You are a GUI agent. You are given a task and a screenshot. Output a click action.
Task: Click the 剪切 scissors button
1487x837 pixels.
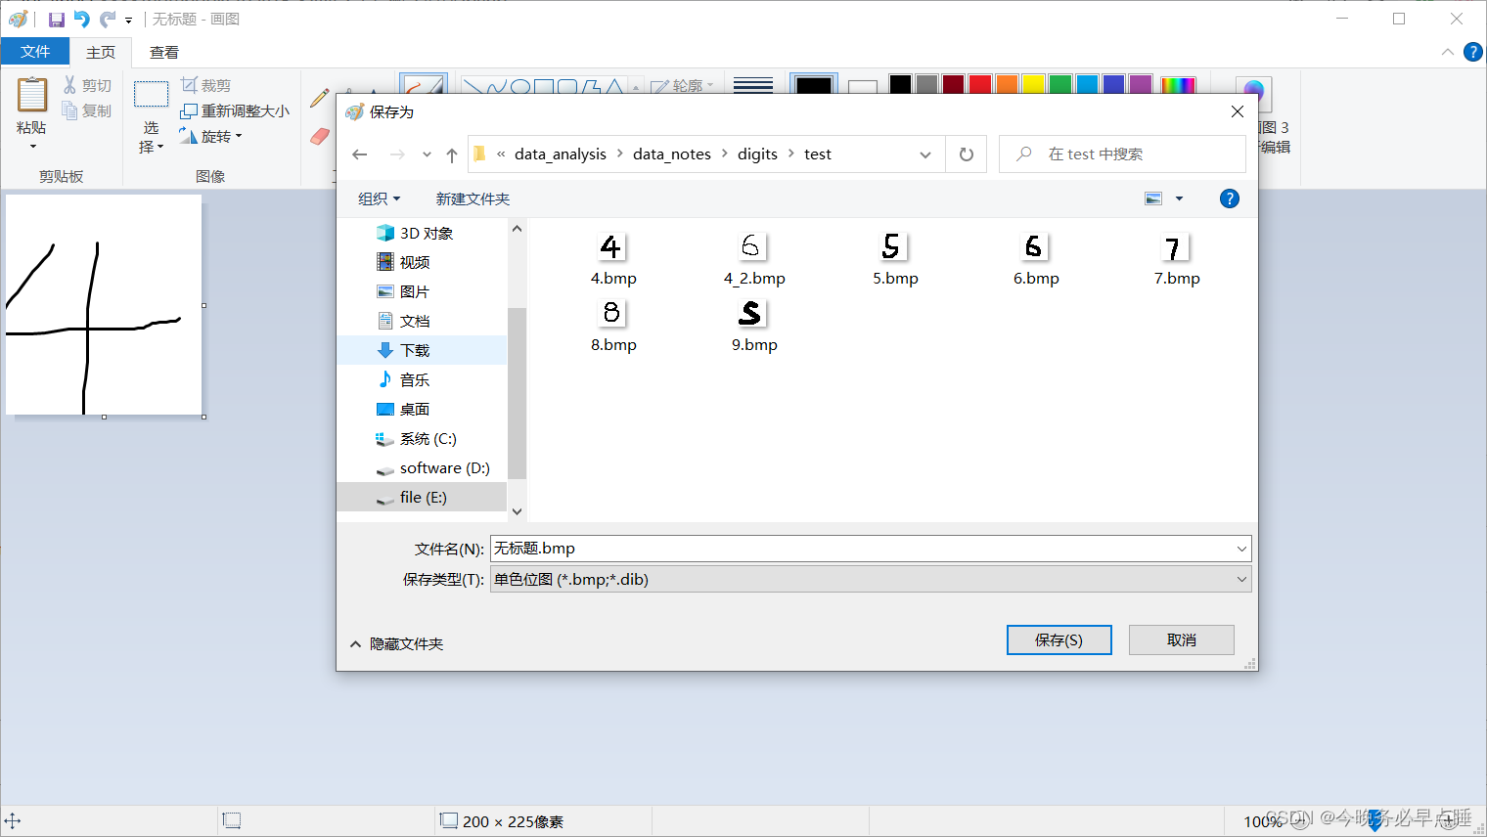(87, 86)
